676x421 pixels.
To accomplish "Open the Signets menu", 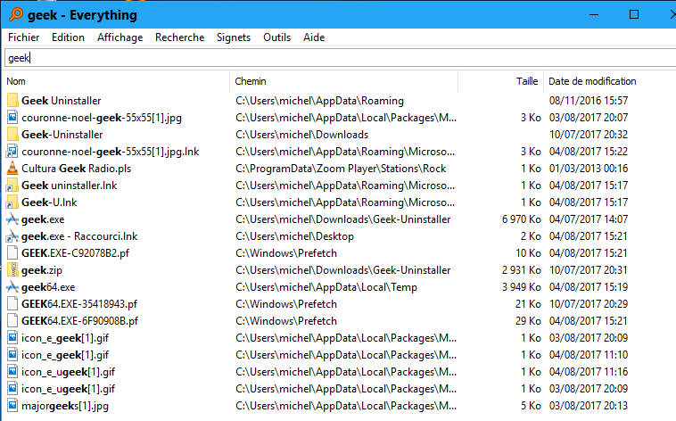I will [x=234, y=37].
